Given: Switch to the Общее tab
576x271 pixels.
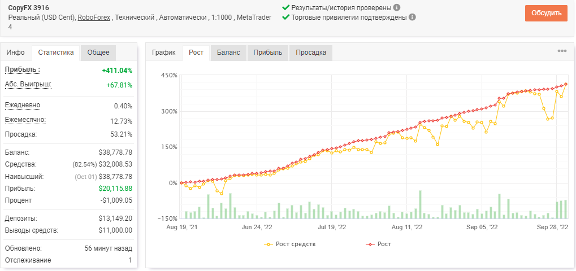Looking at the screenshot, I should click(x=98, y=53).
